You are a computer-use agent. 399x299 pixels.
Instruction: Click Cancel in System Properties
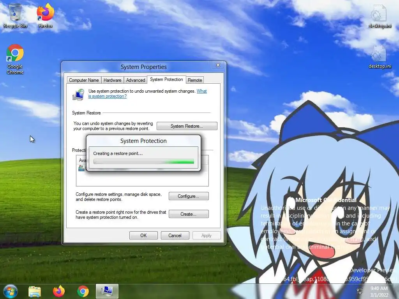tap(175, 236)
